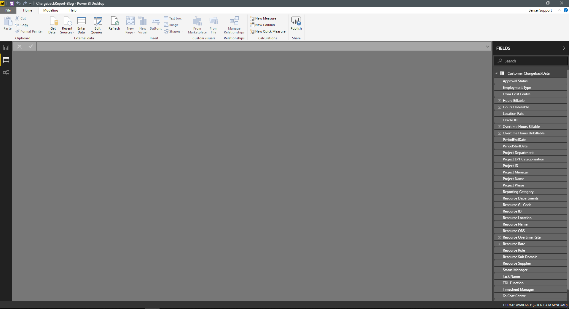Switch to the Modeling ribbon tab
The image size is (569, 309).
click(x=51, y=10)
